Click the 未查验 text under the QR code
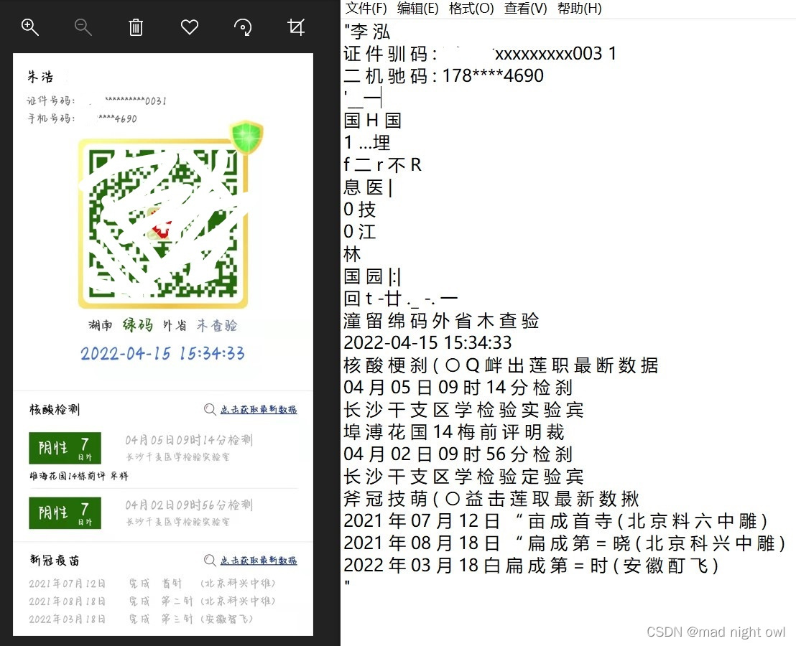The image size is (796, 646). [217, 325]
